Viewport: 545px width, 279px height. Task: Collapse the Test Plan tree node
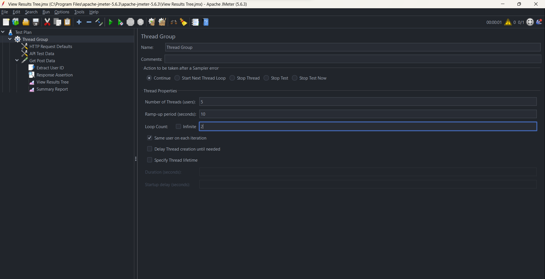[3, 32]
